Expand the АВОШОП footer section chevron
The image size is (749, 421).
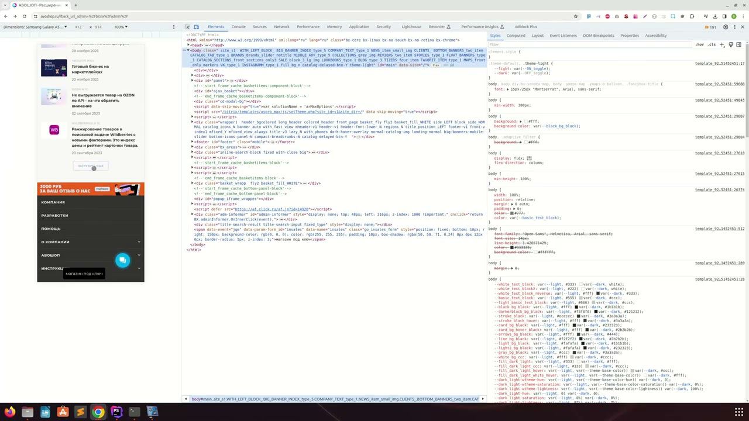point(139,255)
